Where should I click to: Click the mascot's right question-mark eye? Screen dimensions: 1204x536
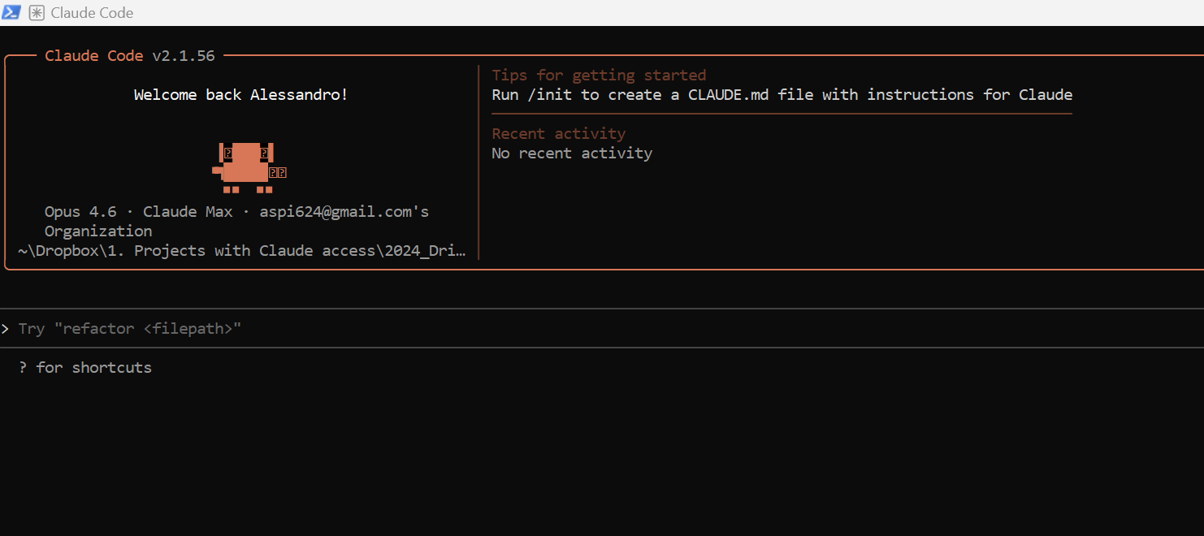264,153
